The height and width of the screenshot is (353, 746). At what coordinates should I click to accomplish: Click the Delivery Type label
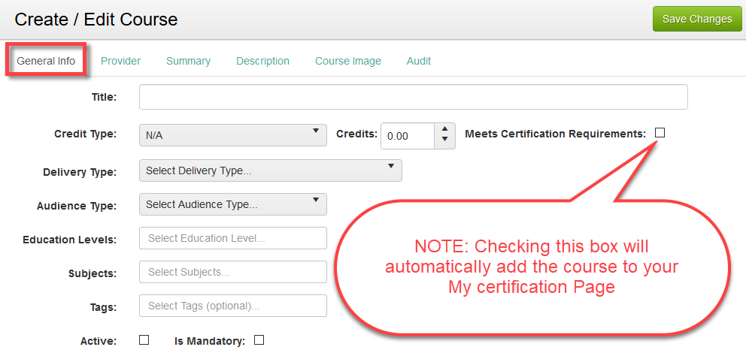[x=80, y=172]
